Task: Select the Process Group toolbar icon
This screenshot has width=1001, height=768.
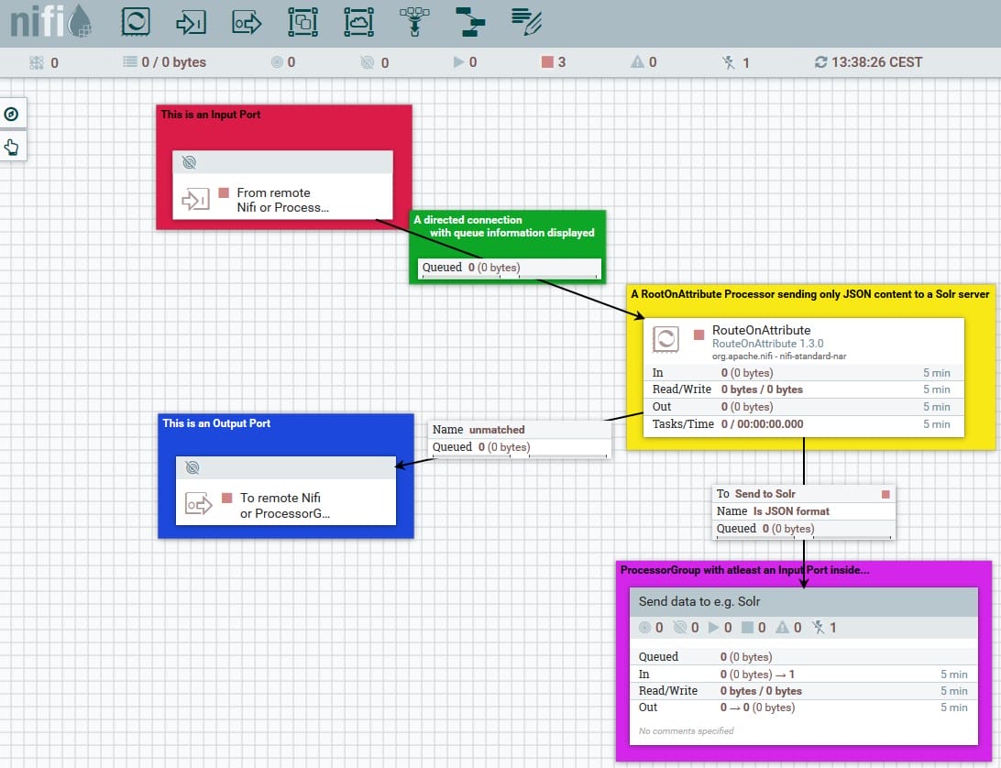Action: [302, 22]
